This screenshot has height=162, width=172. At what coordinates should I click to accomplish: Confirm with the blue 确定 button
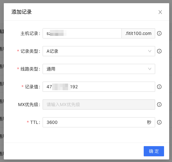coord(154,151)
